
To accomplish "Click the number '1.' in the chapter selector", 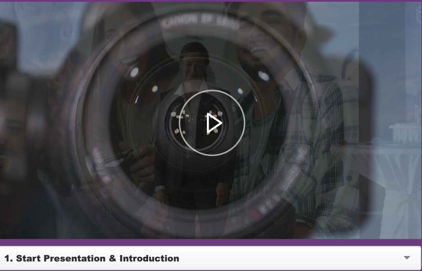I will pos(9,258).
